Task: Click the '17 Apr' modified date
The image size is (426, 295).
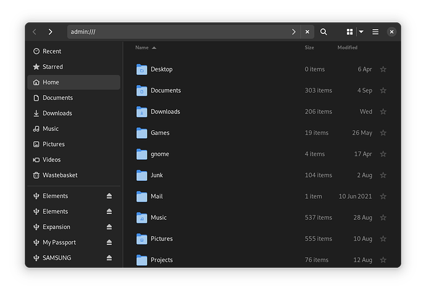Action: pos(363,154)
